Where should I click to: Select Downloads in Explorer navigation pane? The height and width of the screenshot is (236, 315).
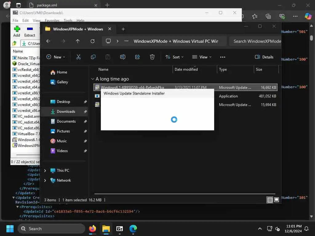(x=65, y=112)
